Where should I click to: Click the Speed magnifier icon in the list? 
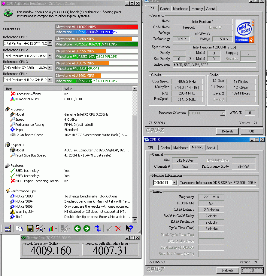click(x=13, y=119)
